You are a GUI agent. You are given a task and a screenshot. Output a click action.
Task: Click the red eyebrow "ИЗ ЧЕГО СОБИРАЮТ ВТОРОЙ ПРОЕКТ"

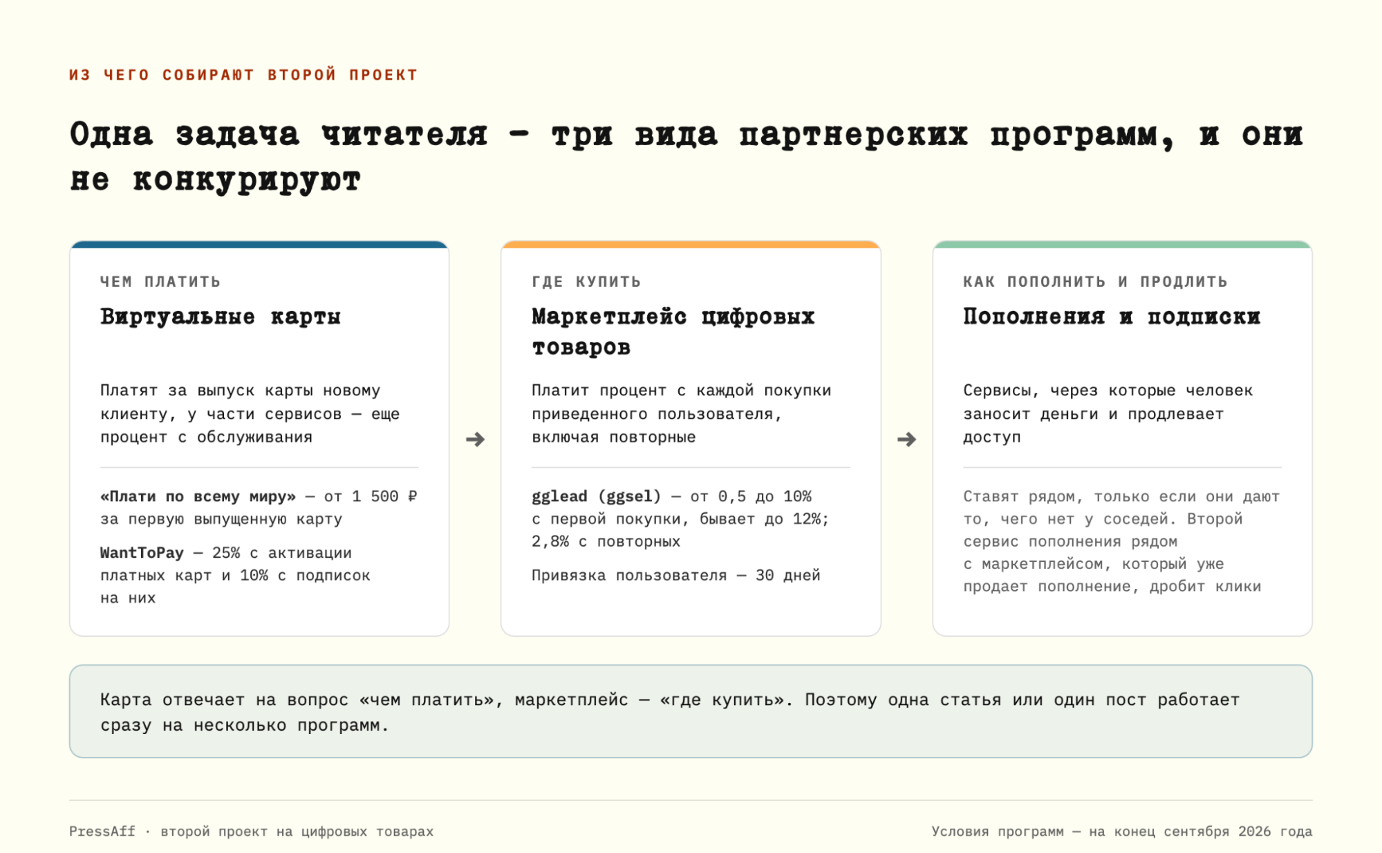click(243, 75)
